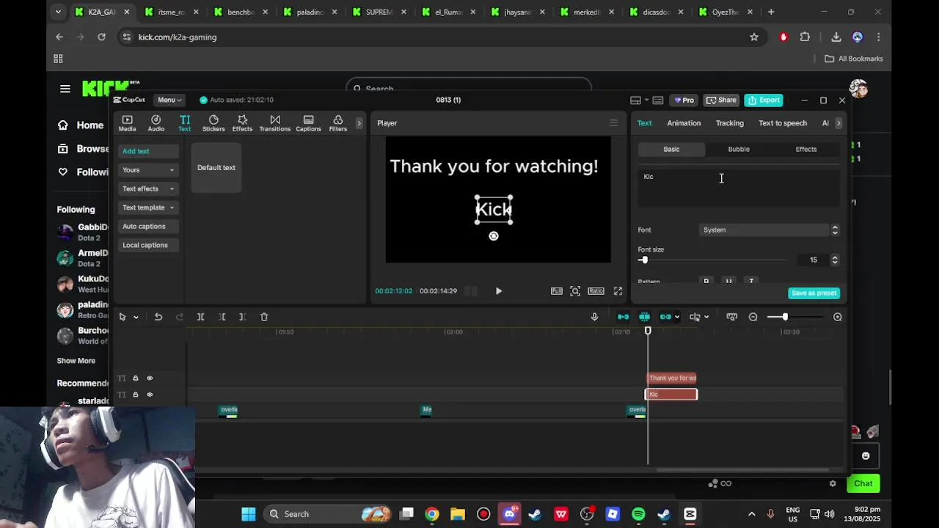Toggle Bold in the Pattern row
939x528 pixels.
pyautogui.click(x=706, y=281)
